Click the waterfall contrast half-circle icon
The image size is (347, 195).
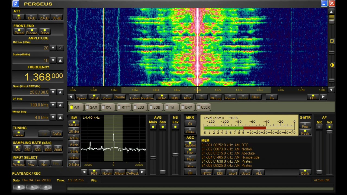pyautogui.click(x=332, y=65)
